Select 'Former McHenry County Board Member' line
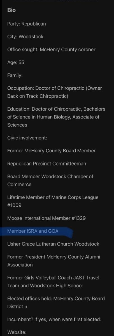 click(x=51, y=151)
